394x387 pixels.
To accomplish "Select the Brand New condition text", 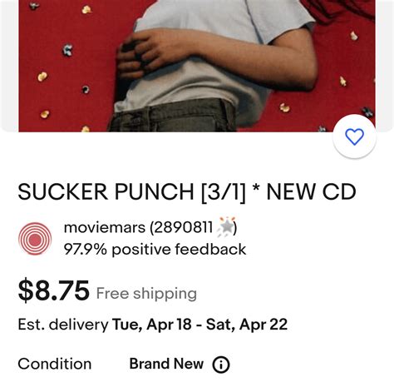I will 166,364.
